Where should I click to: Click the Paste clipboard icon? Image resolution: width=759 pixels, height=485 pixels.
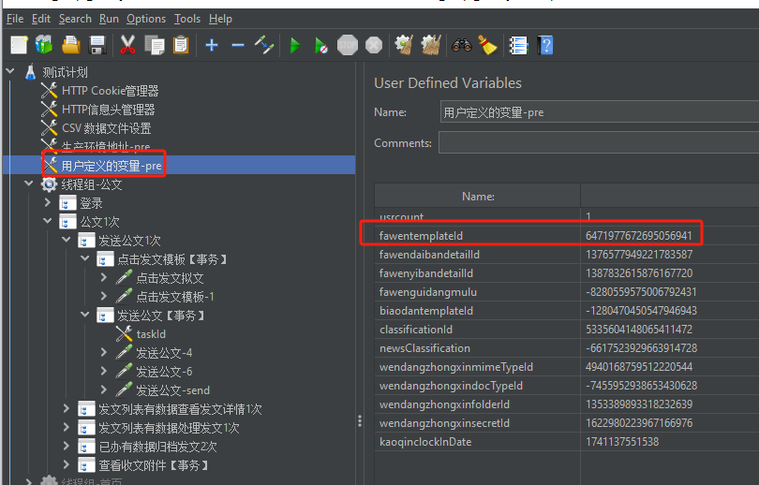click(x=181, y=45)
